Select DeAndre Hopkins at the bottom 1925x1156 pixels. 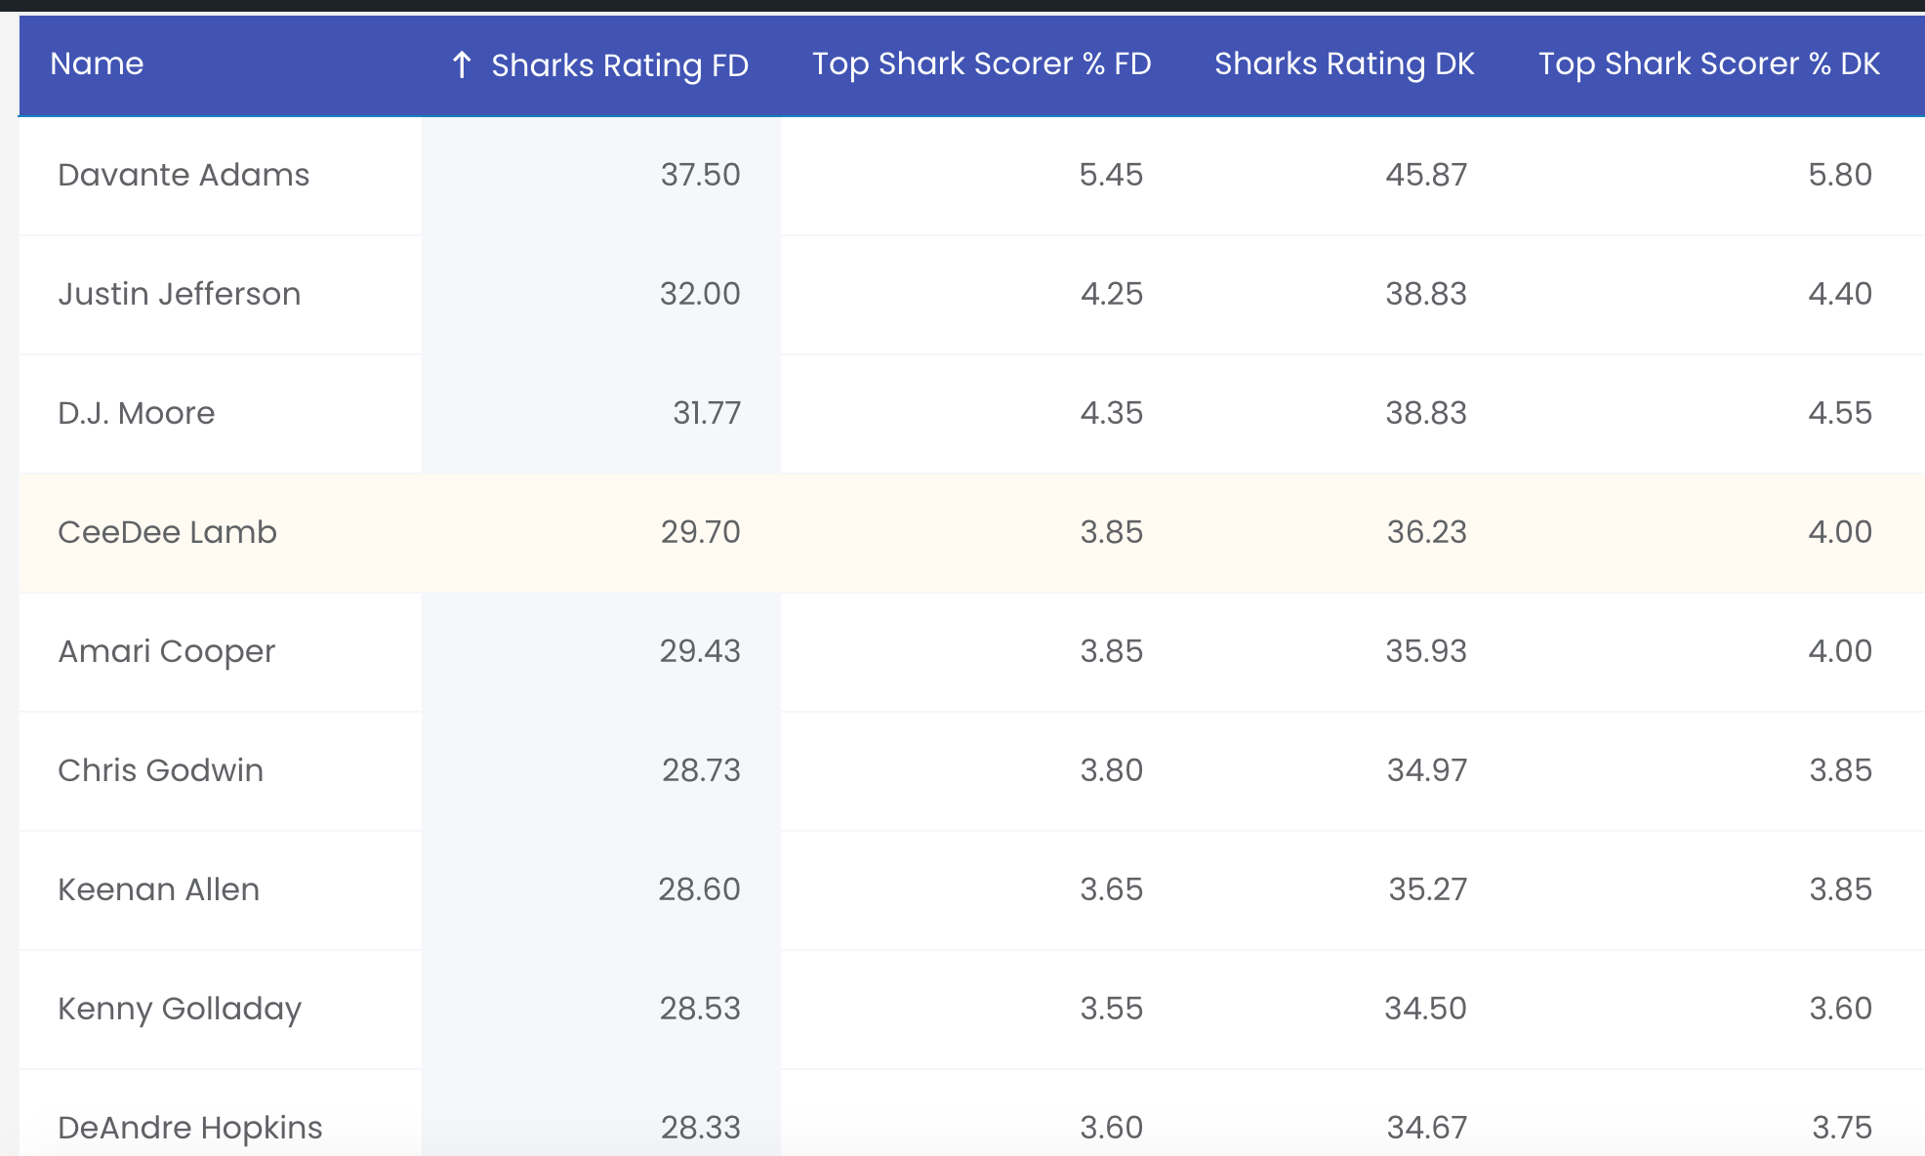(x=190, y=1128)
